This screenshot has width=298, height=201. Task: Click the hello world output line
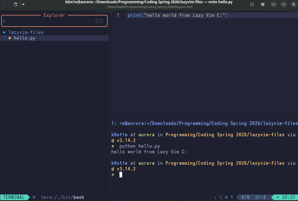149,152
